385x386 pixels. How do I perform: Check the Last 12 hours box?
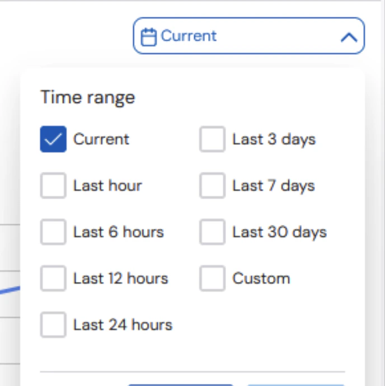pos(53,279)
